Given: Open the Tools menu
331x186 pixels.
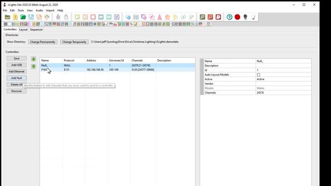Looking at the screenshot, I should point(21,10).
